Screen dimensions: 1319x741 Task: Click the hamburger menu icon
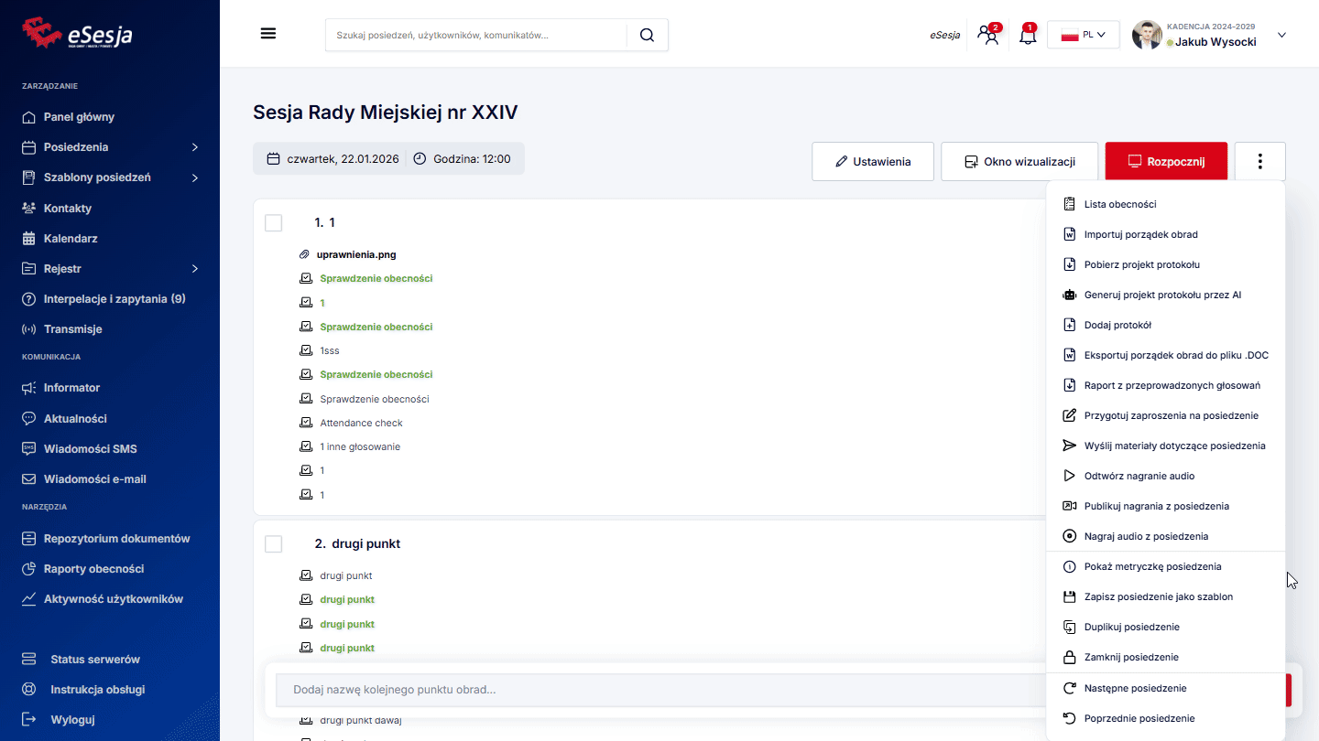(x=268, y=34)
